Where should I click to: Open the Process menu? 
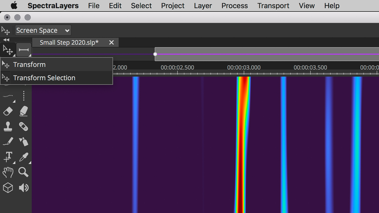(x=234, y=6)
